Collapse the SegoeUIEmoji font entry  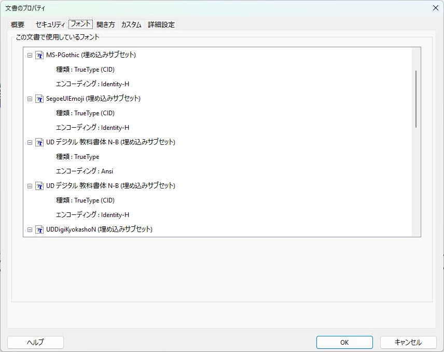point(30,99)
